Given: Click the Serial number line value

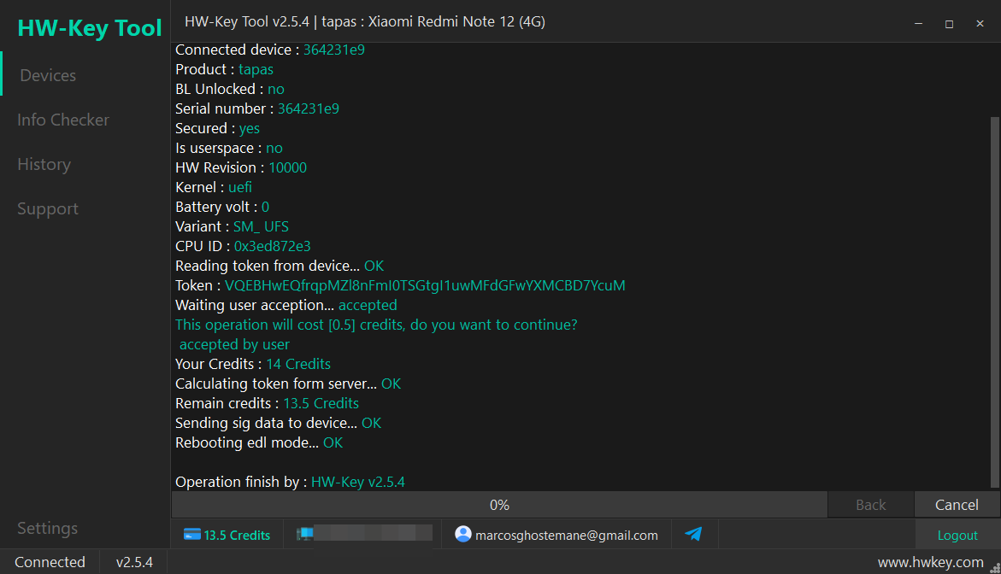Looking at the screenshot, I should pos(309,109).
